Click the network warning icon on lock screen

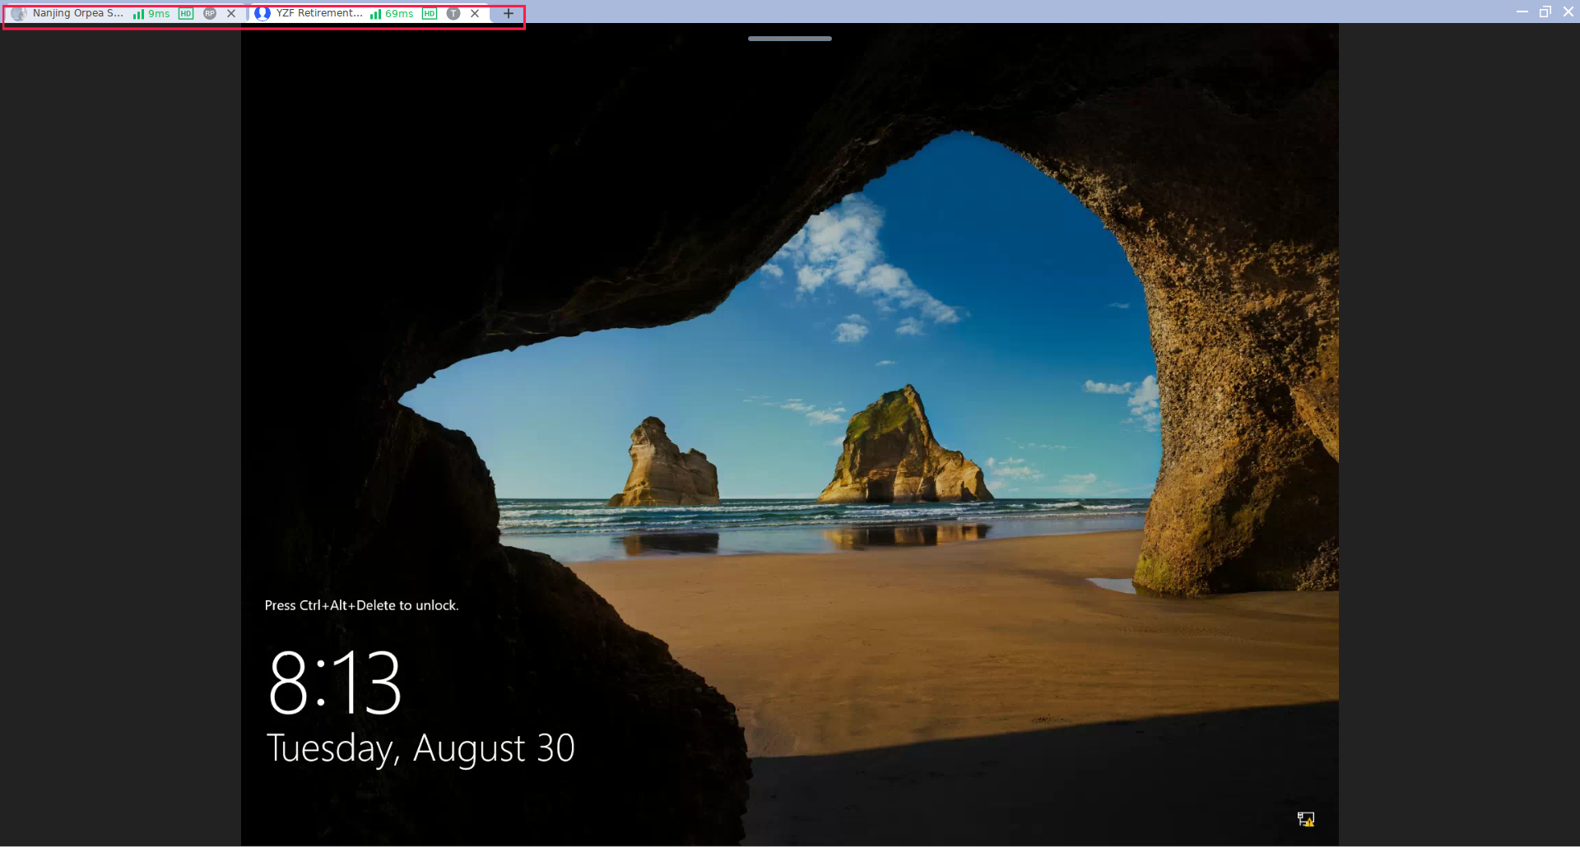click(1307, 819)
